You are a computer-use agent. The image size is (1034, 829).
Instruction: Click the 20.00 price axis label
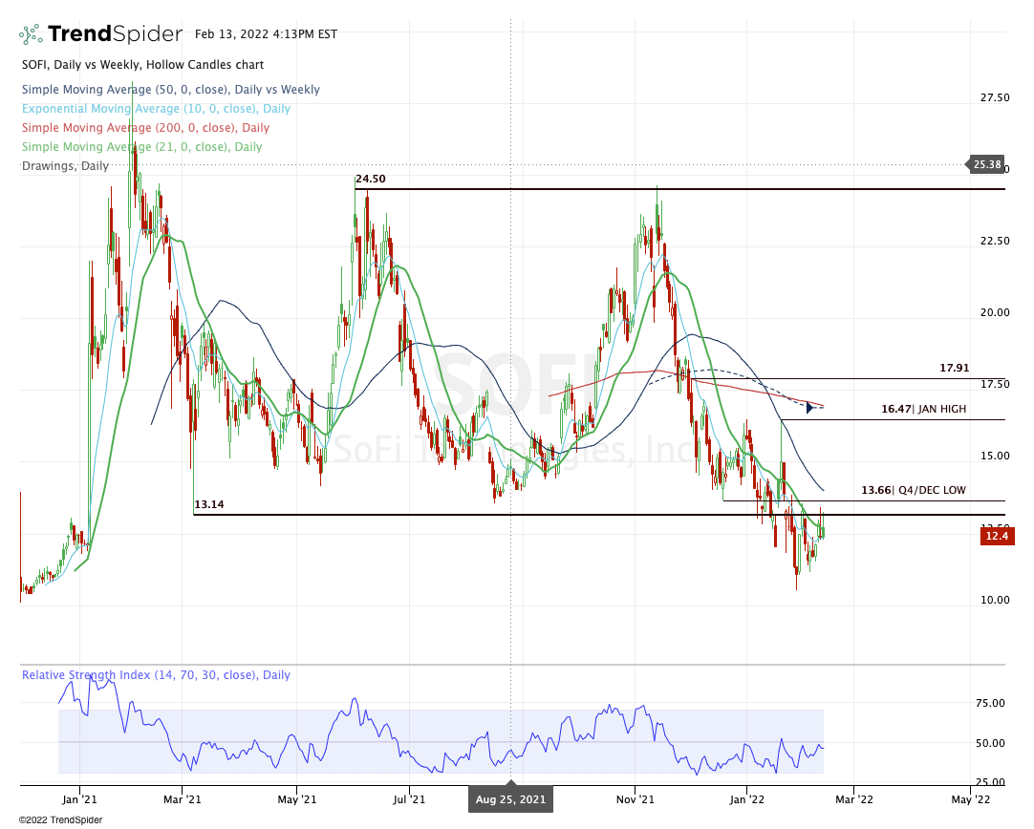pos(995,312)
